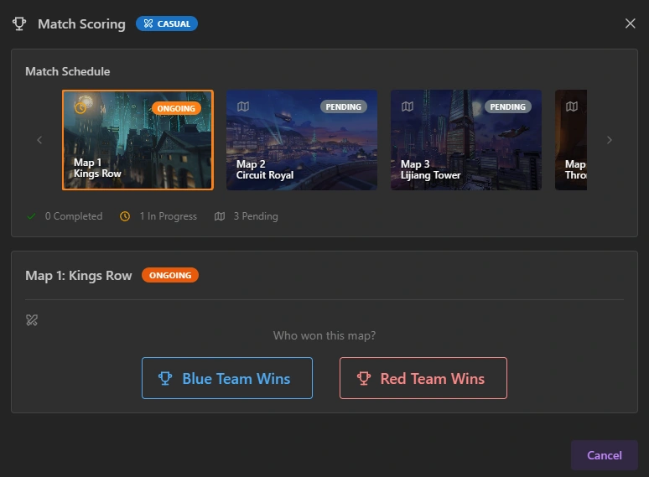The height and width of the screenshot is (477, 649).
Task: Declare Red Team Wins for this map
Action: coord(423,378)
